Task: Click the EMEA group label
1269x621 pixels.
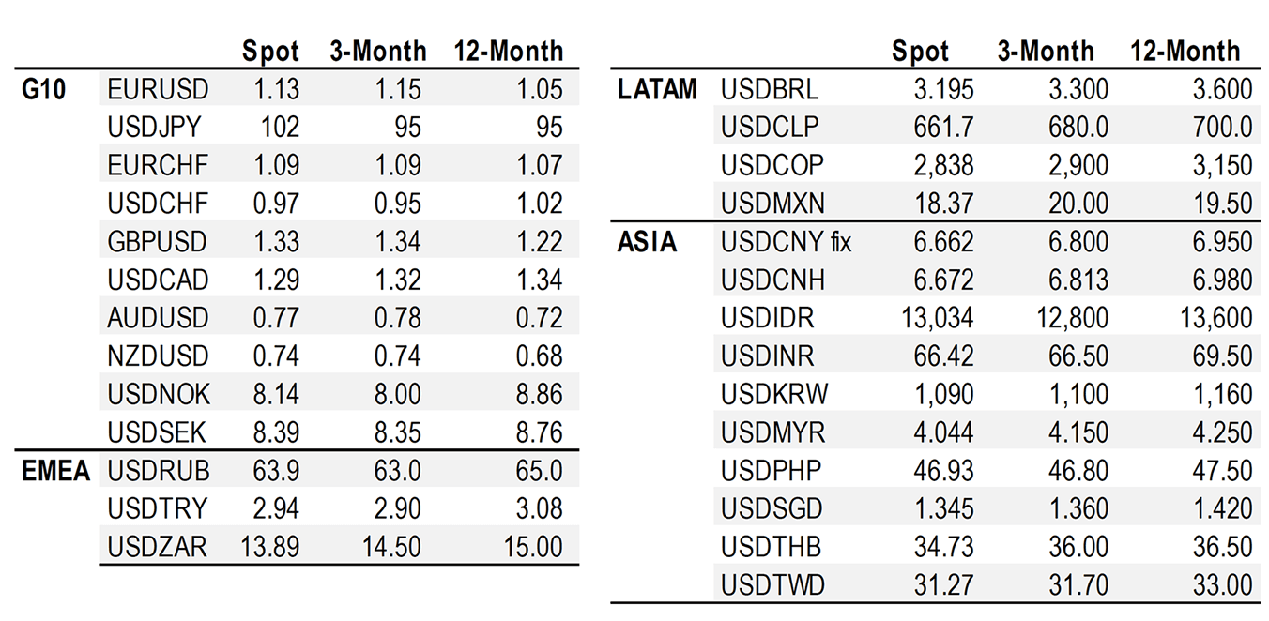Action: click(x=56, y=471)
